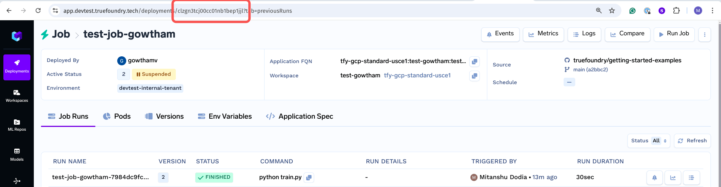Click the Events button
721x187 pixels.
(x=500, y=34)
